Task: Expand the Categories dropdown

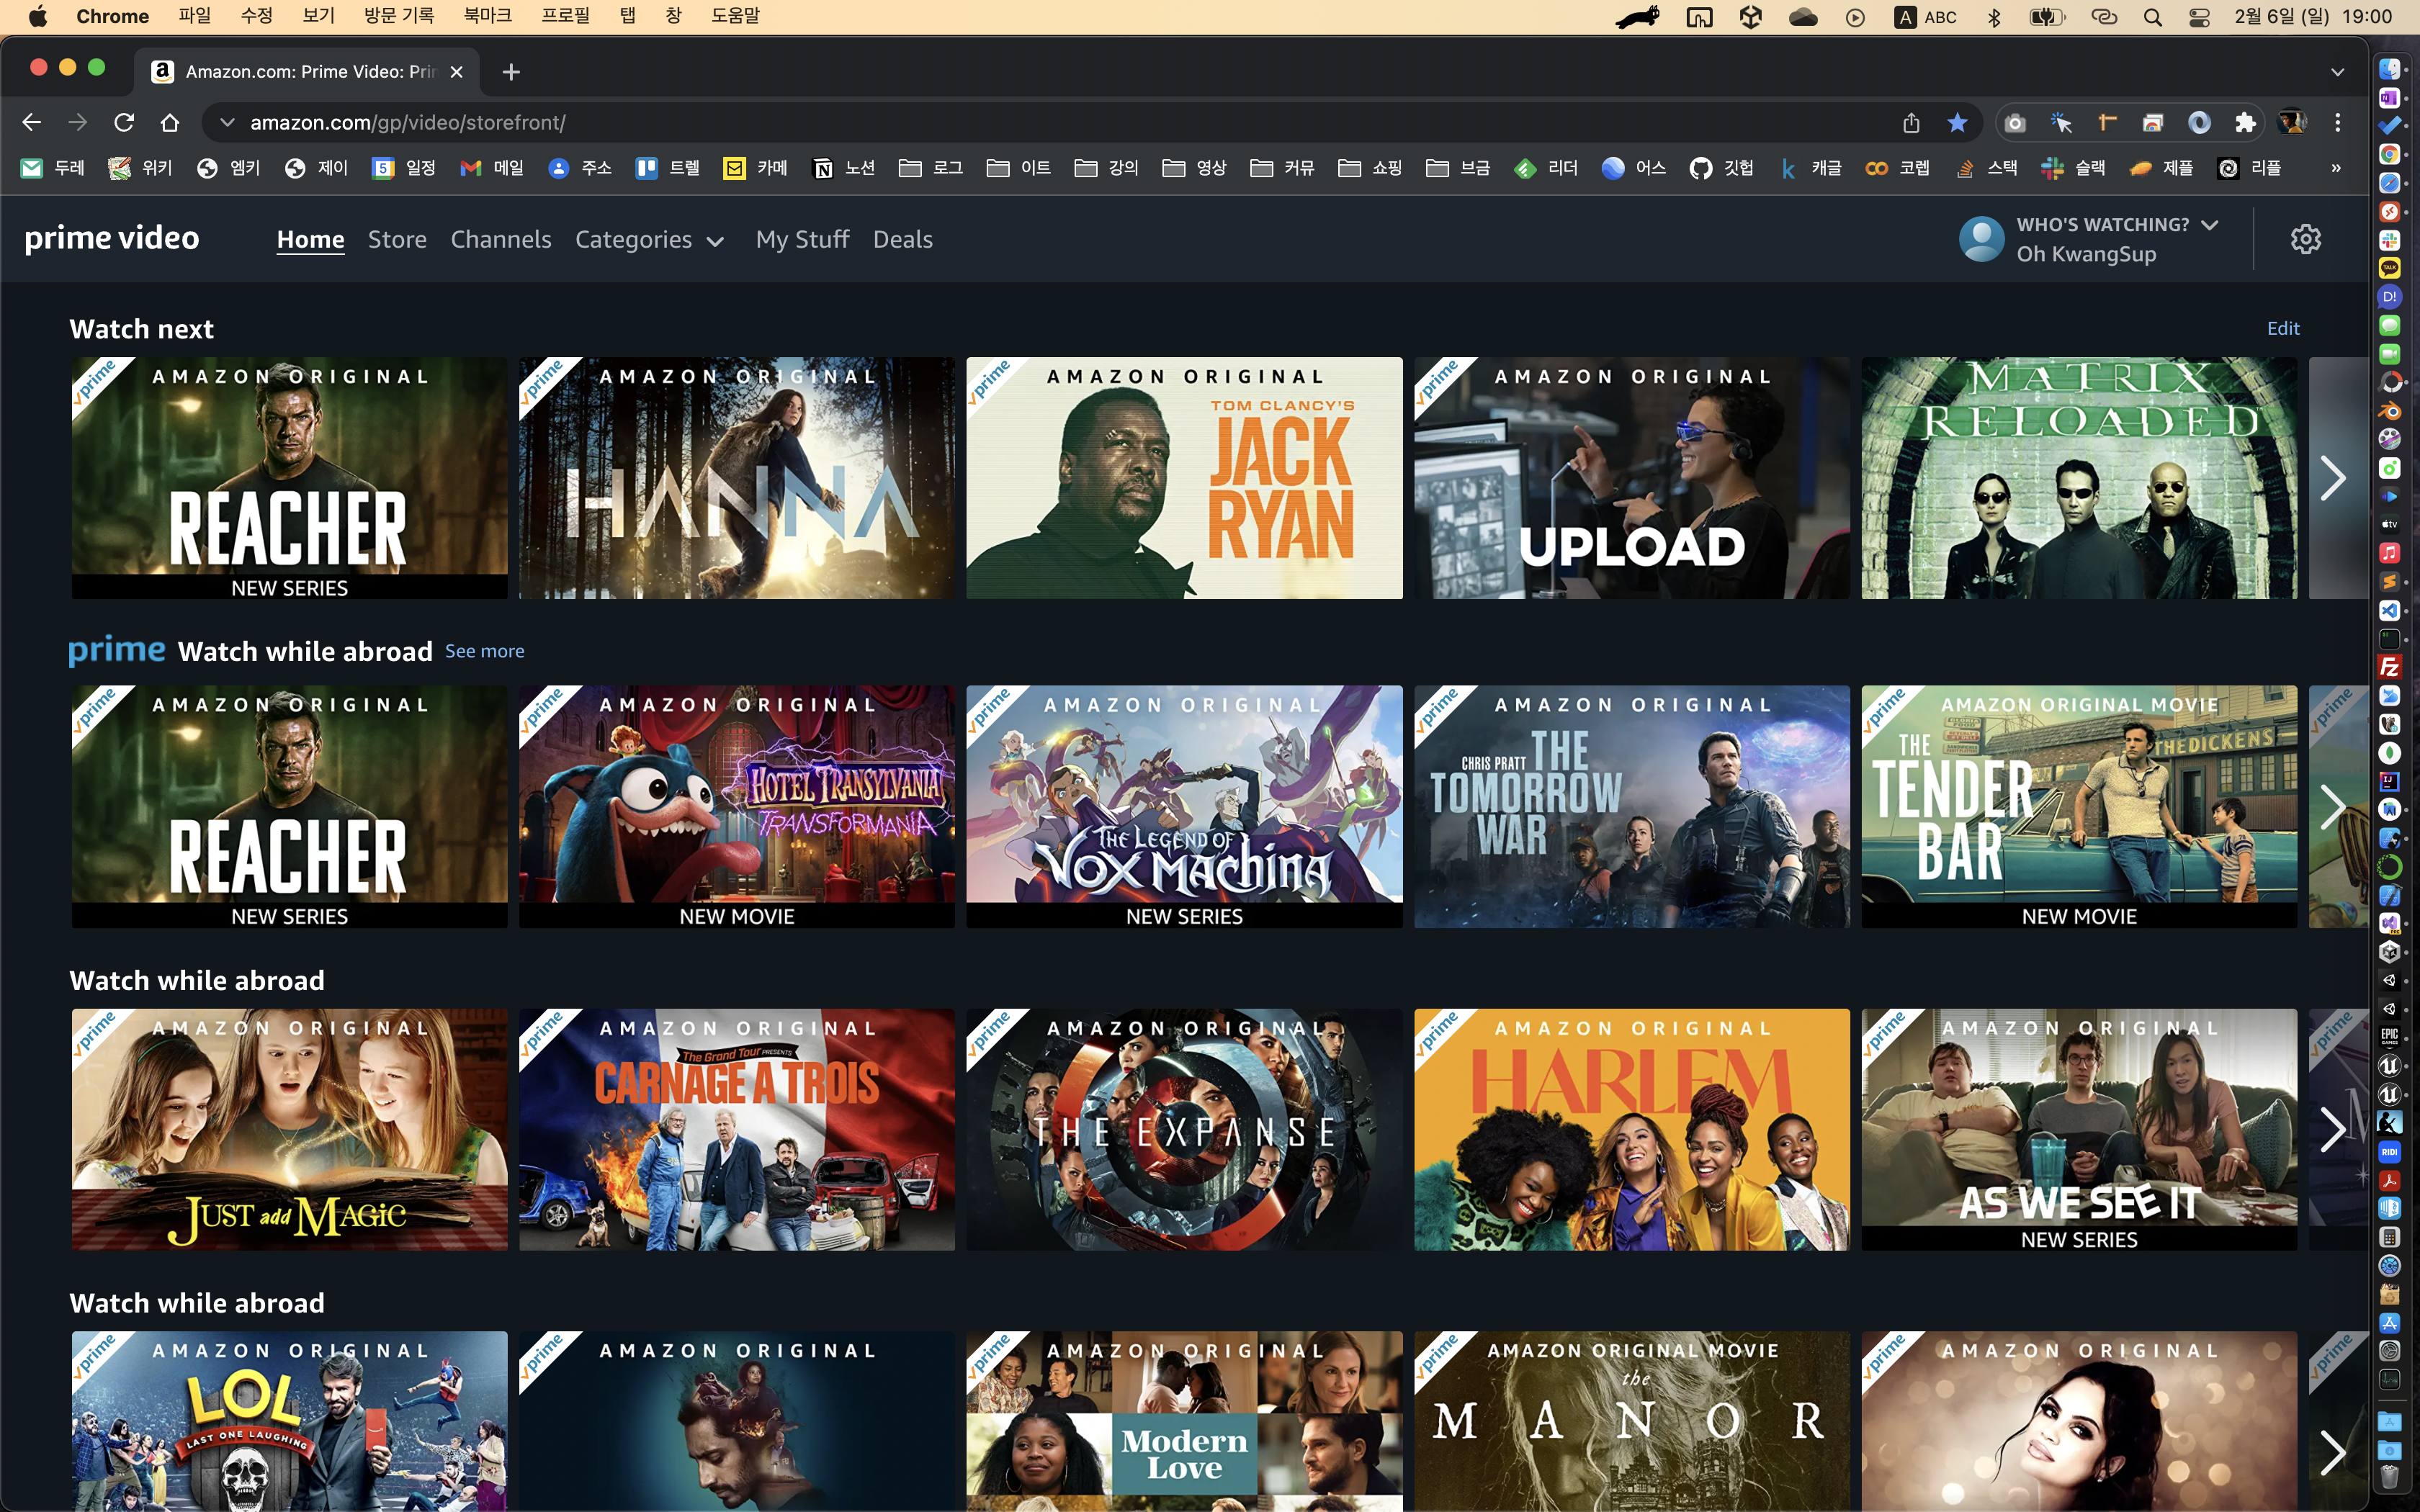Action: point(649,240)
